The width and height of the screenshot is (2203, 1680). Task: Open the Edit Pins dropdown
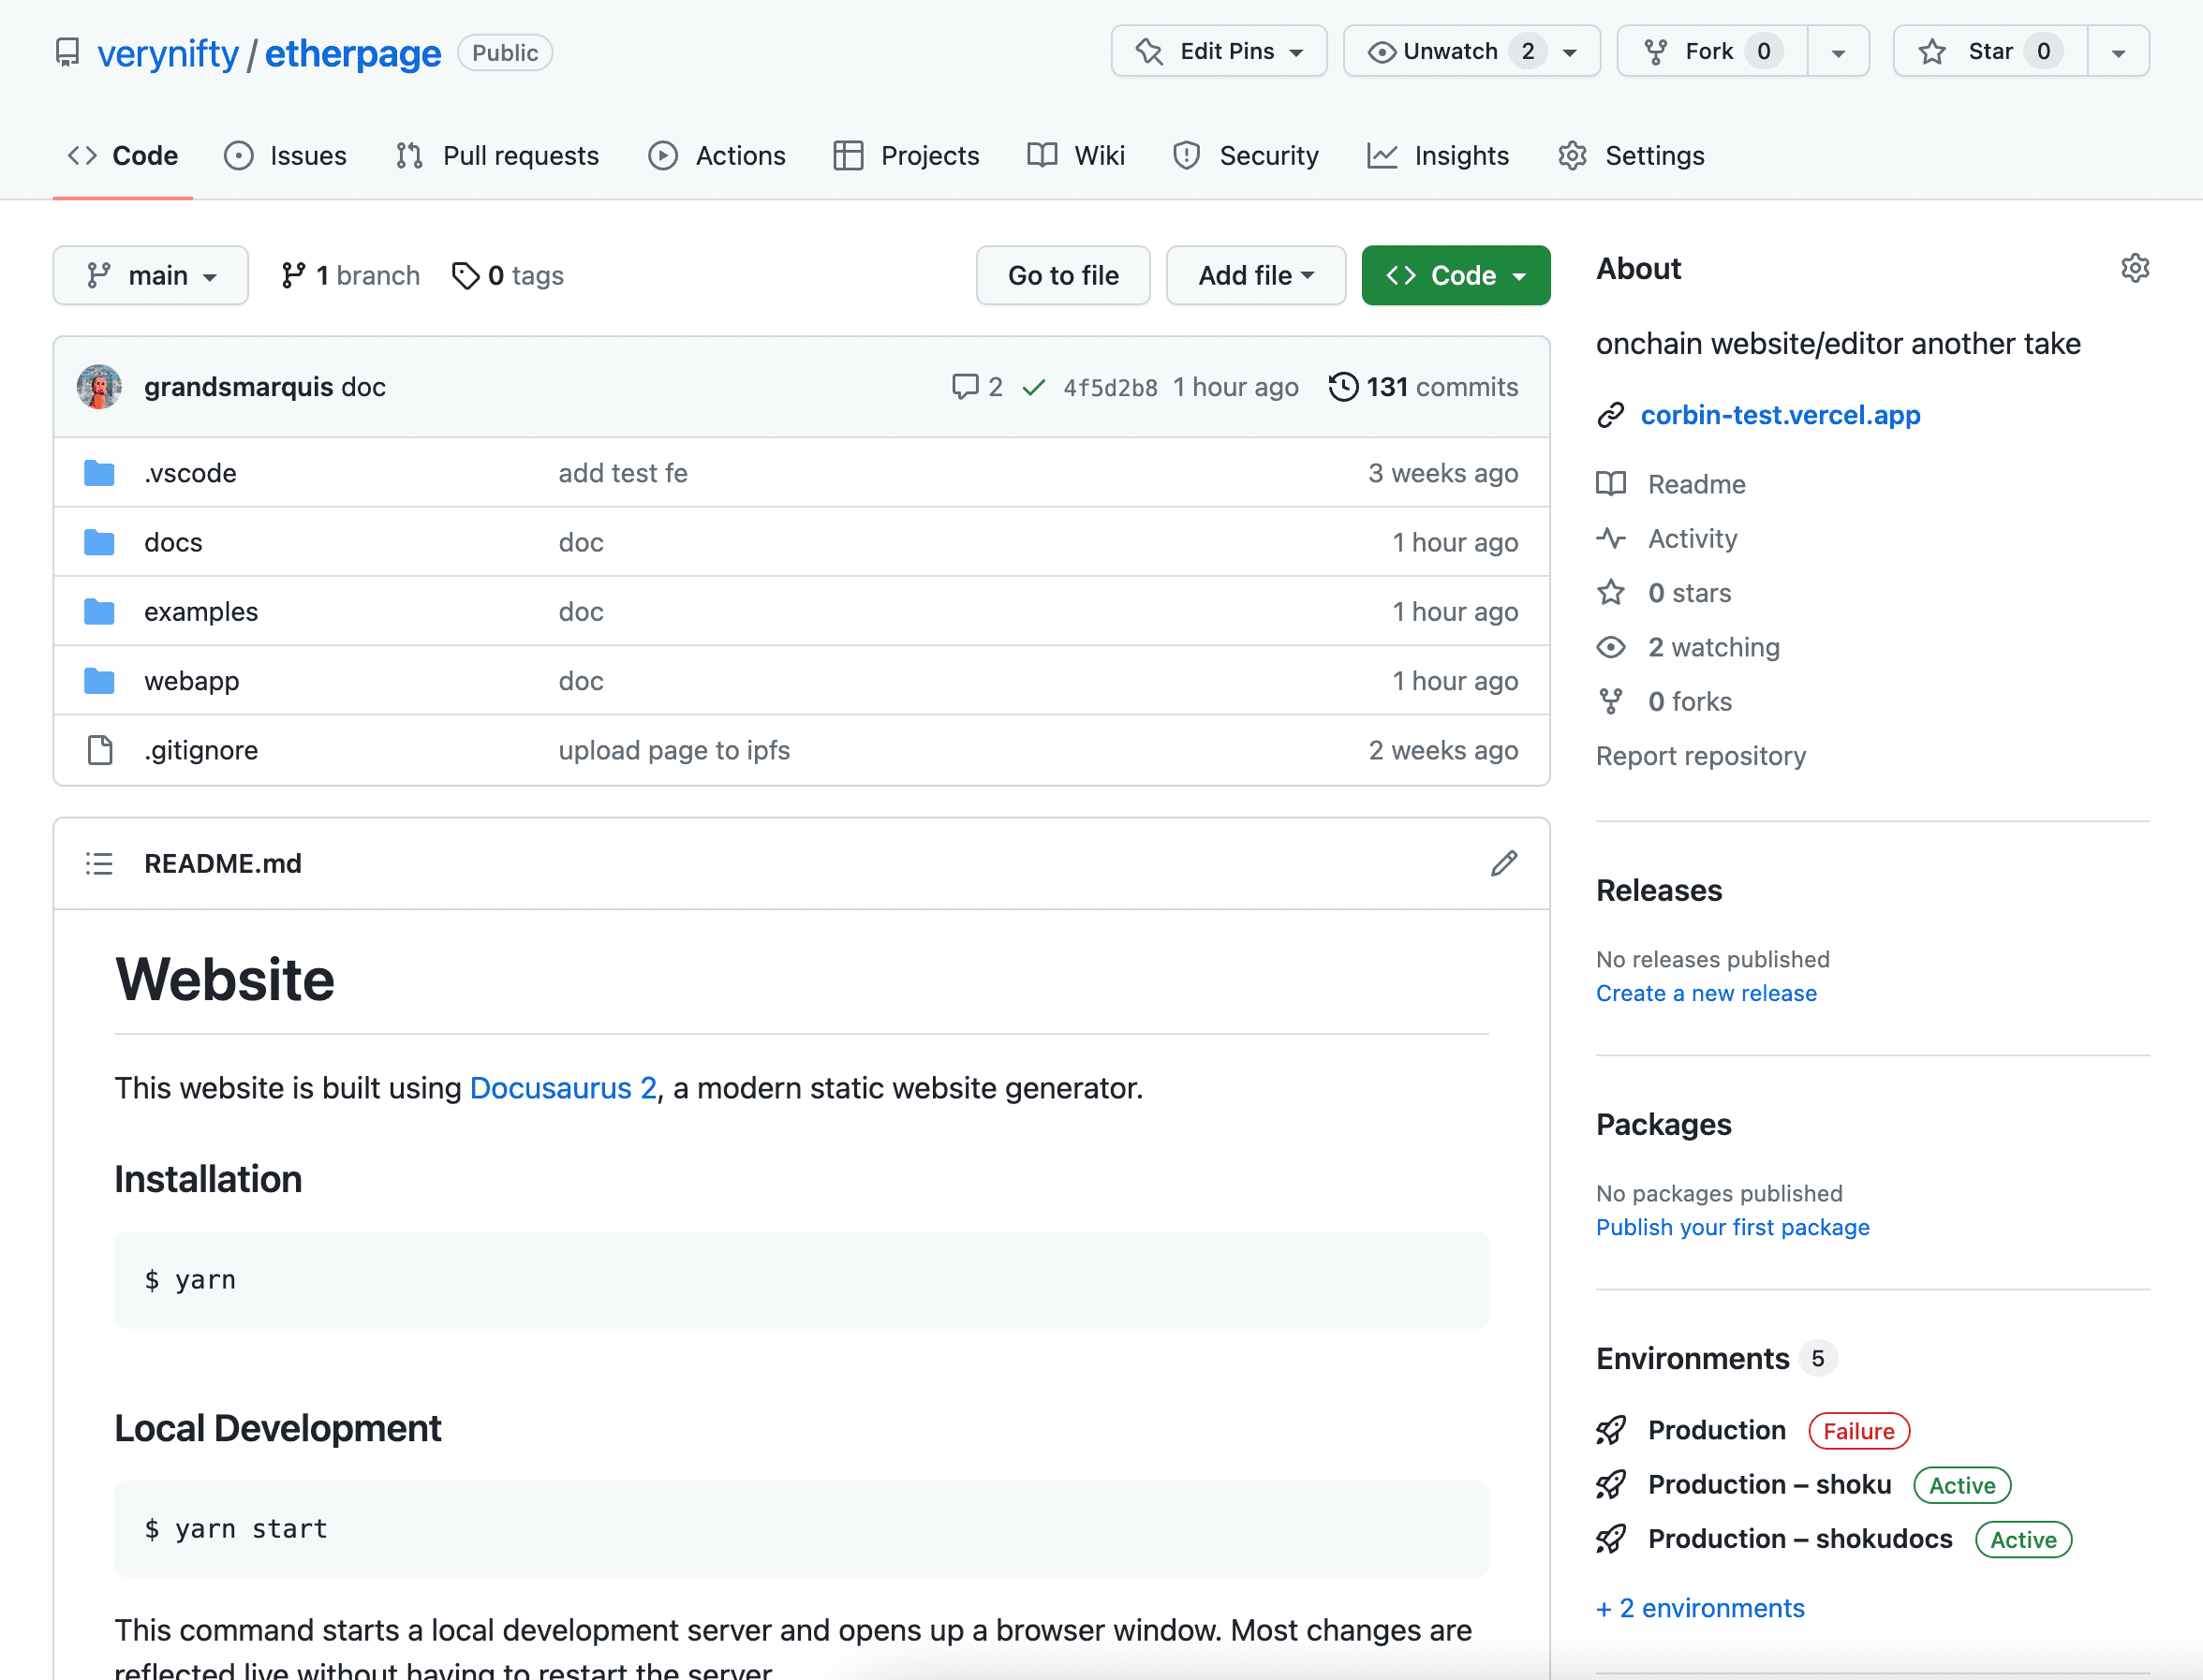(1219, 51)
